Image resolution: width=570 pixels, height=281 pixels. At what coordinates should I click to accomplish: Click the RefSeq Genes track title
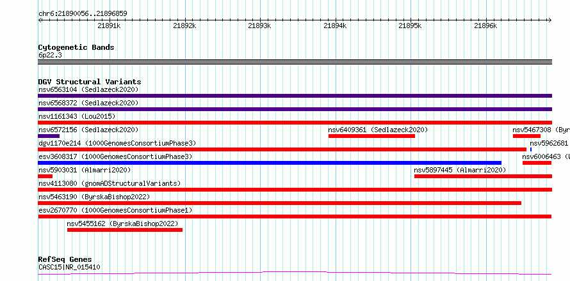[65, 260]
